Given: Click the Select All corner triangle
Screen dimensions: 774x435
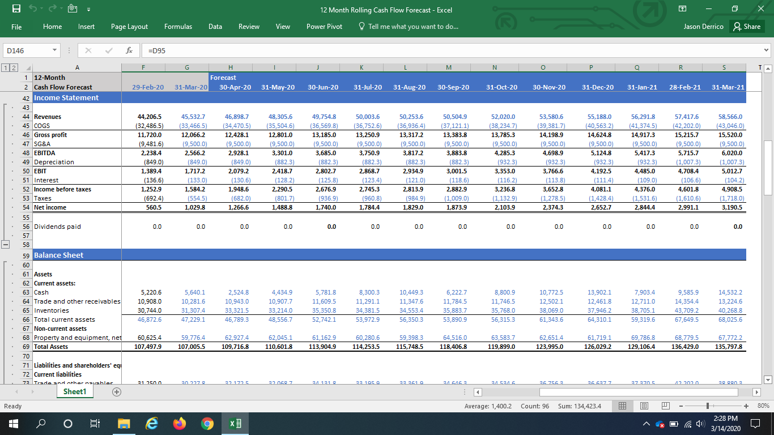Looking at the screenshot, I should pos(27,68).
